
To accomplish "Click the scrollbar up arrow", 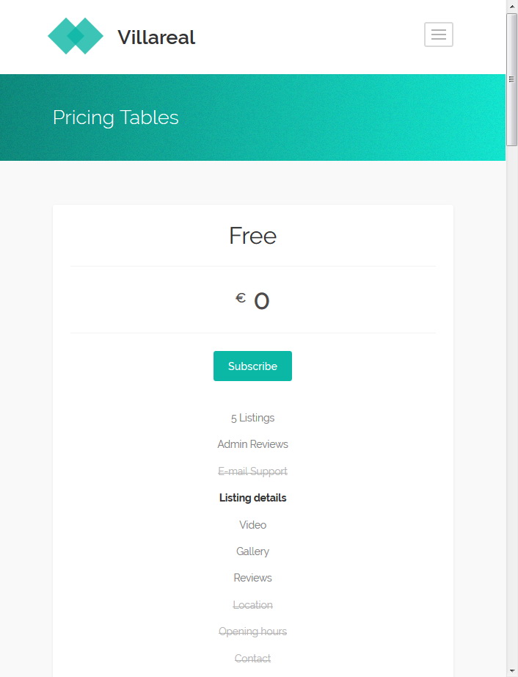I will [x=511, y=7].
